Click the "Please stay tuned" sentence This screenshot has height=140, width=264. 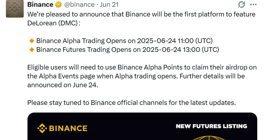click(131, 103)
